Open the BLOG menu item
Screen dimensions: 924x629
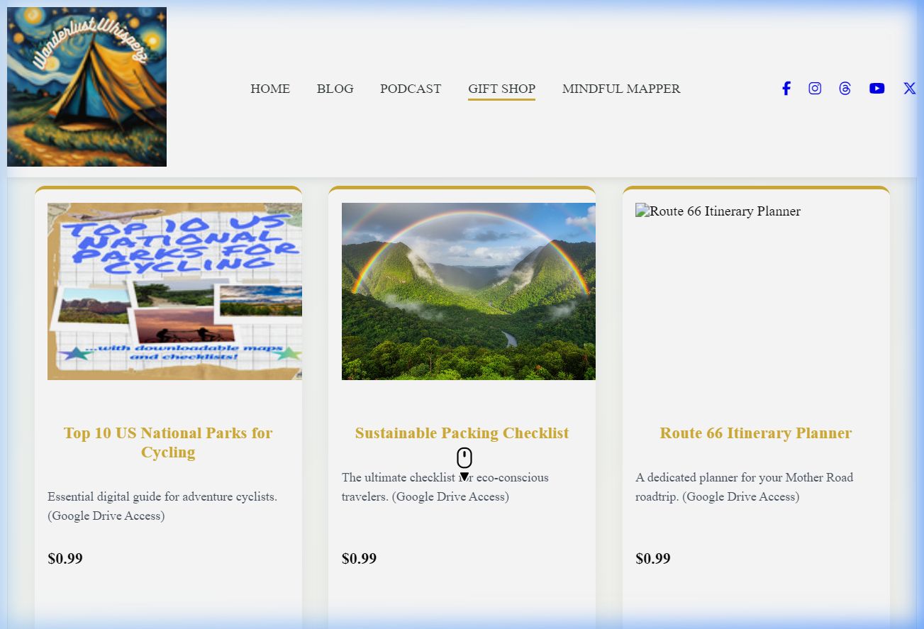click(335, 89)
